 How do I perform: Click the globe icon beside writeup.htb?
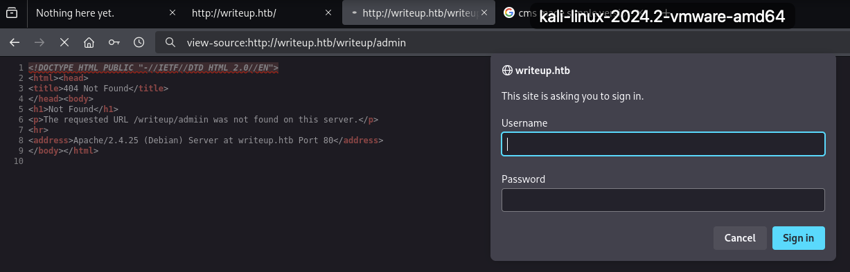coord(507,70)
